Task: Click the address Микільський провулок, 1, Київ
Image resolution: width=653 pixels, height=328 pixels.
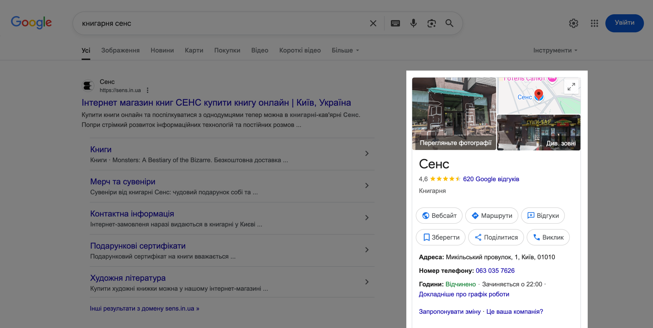Action: point(500,257)
